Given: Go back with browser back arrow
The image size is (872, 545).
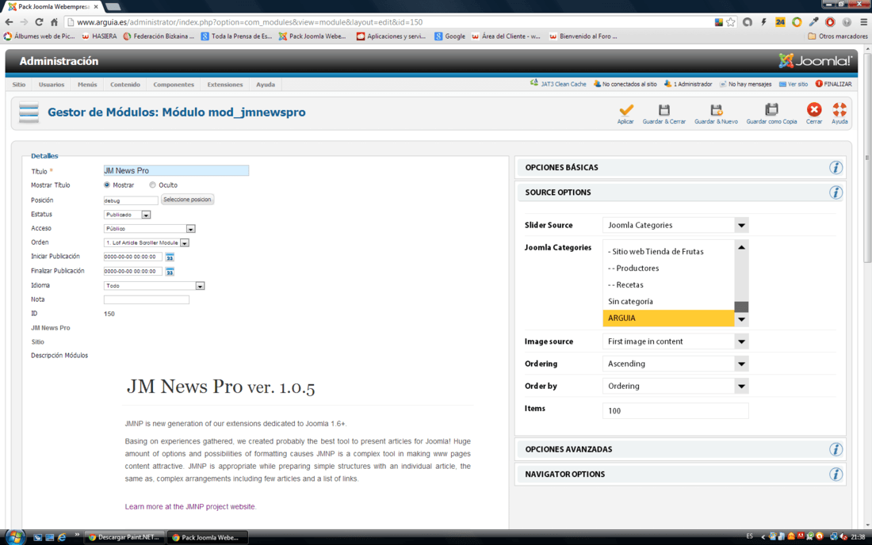Looking at the screenshot, I should (9, 22).
